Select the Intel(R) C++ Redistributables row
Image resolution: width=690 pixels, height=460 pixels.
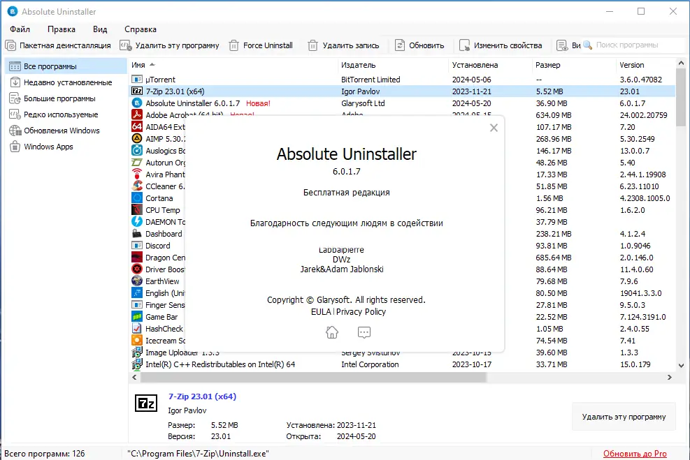pos(402,364)
